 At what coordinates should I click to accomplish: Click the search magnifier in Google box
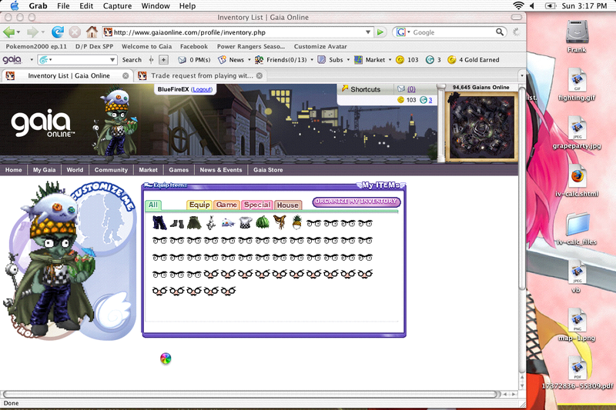pyautogui.click(x=499, y=32)
